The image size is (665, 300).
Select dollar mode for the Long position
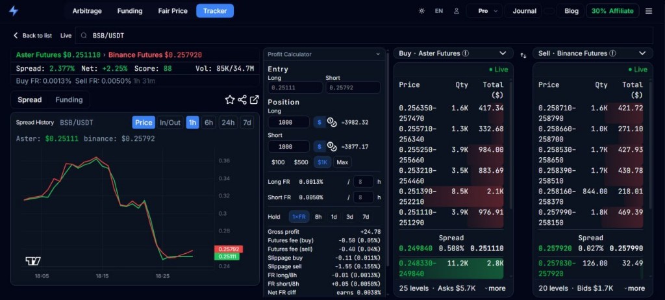[x=320, y=123]
